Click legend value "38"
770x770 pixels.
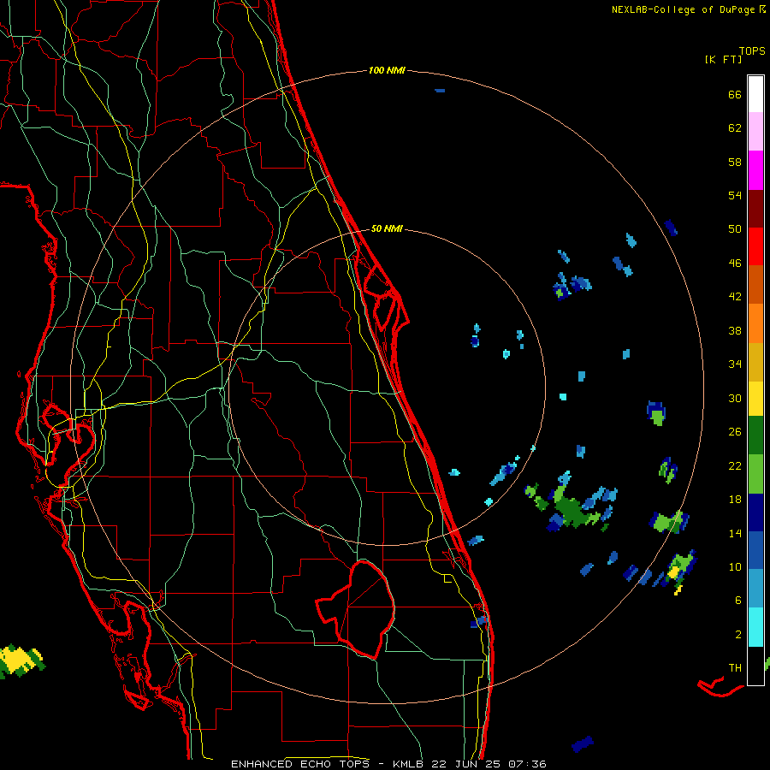click(735, 331)
